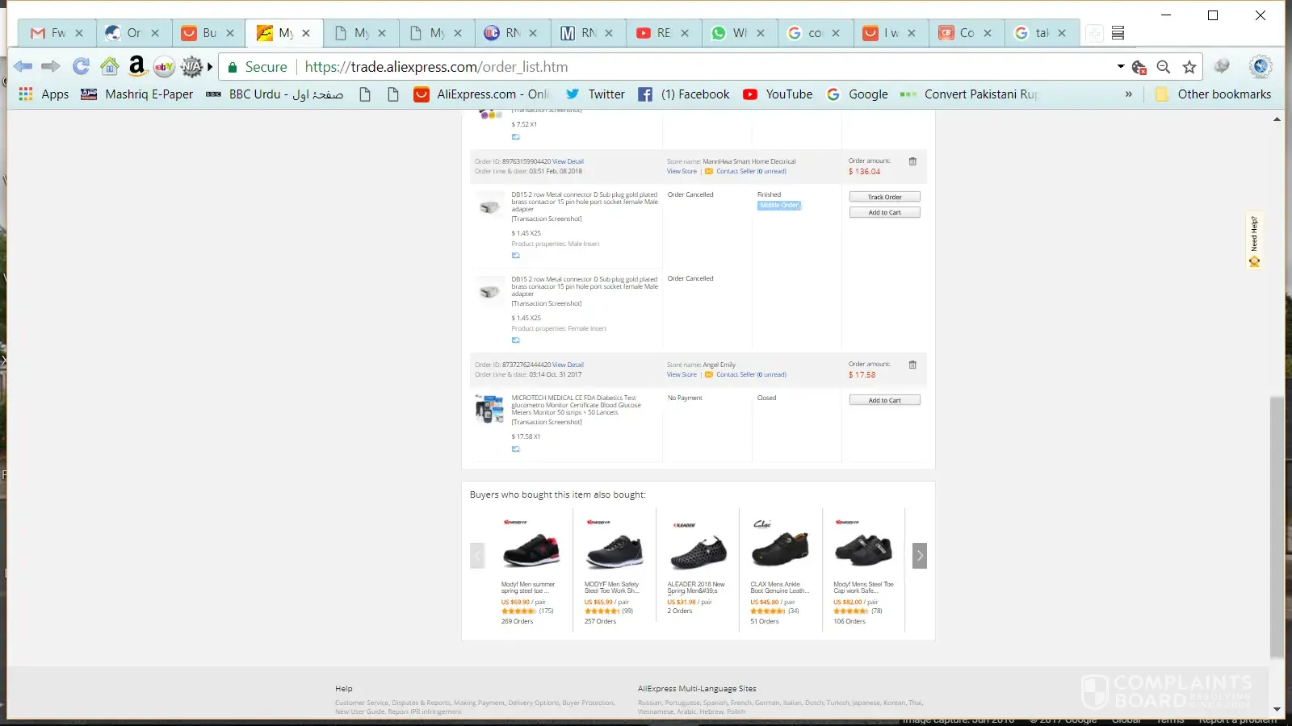Open the MODYF Men Safety shoe thumbnail
Screen dimensions: 1292x726
(x=614, y=552)
